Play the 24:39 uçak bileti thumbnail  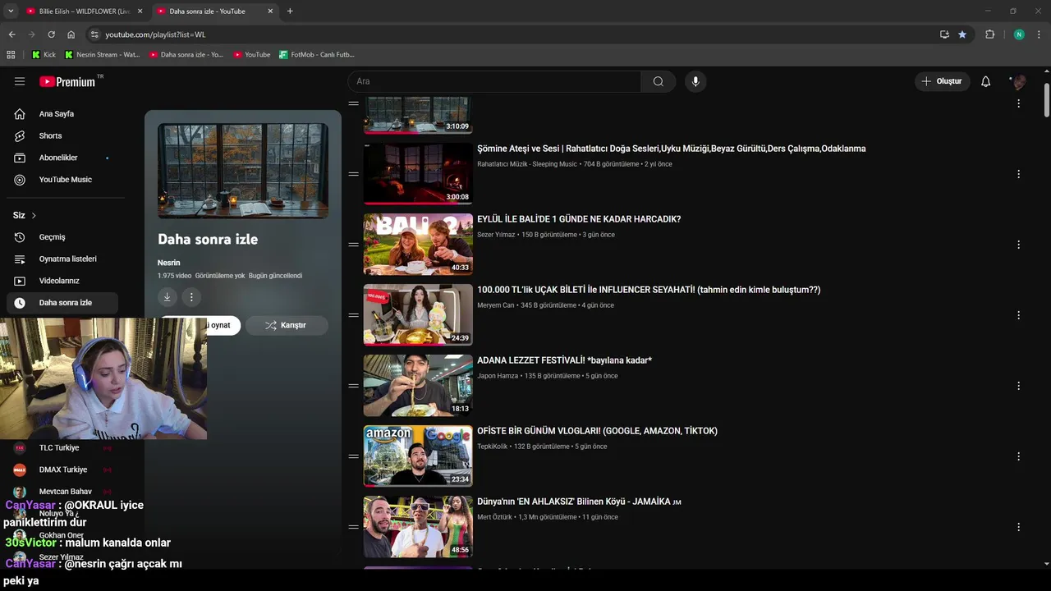pyautogui.click(x=418, y=315)
